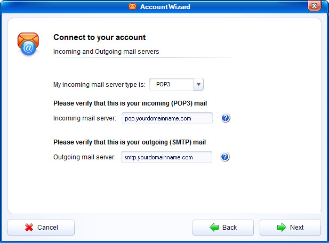
Task: Click the envelope icon in the title bar
Action: coord(132,6)
